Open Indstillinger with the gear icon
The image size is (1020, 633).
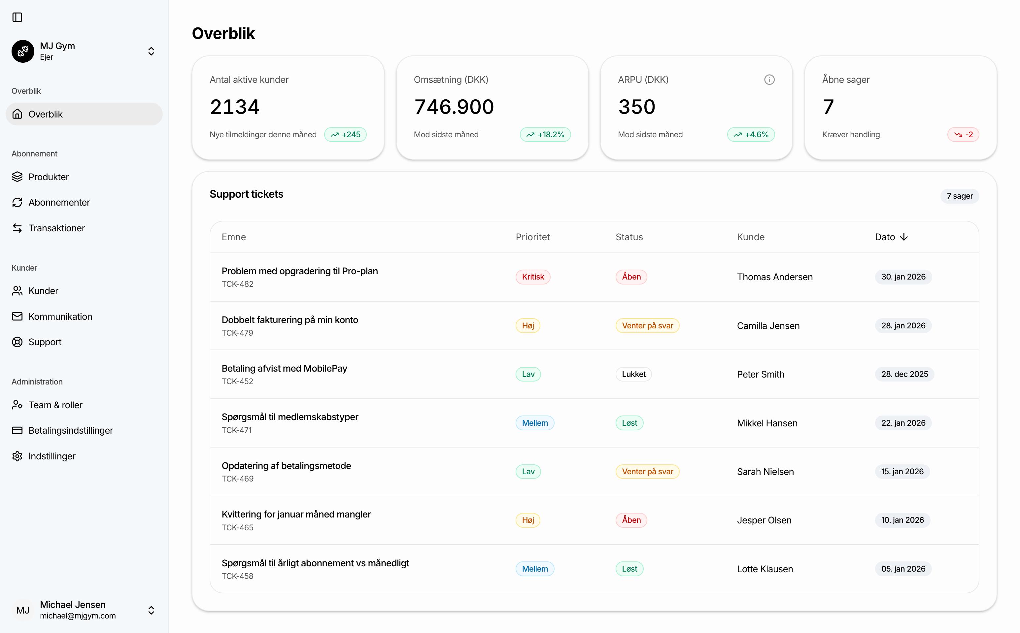click(x=17, y=456)
